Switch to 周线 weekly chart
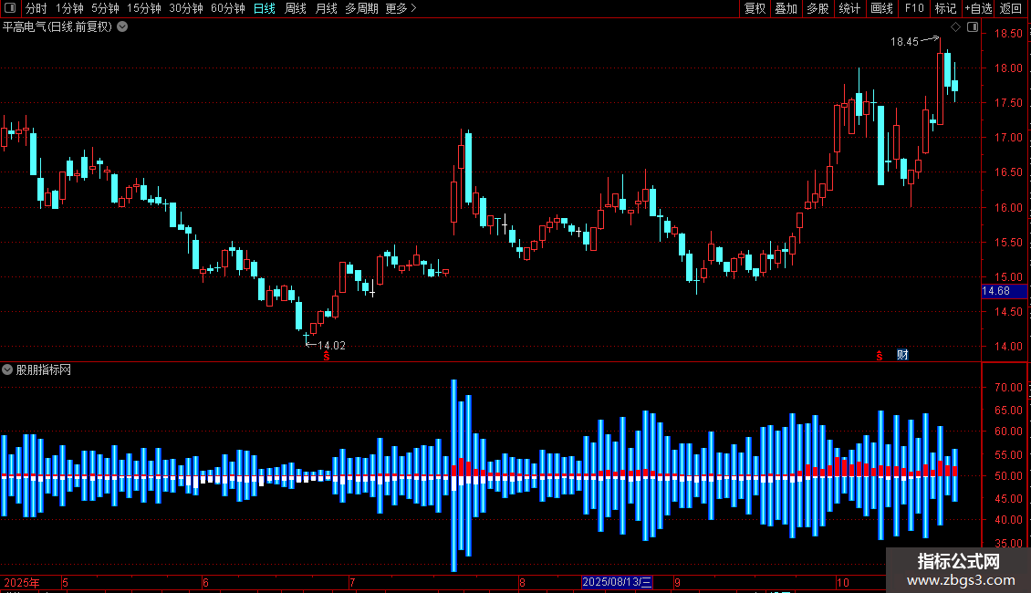The width and height of the screenshot is (1031, 593). point(296,8)
